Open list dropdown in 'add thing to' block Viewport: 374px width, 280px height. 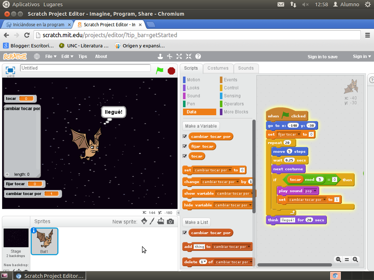(x=249, y=247)
